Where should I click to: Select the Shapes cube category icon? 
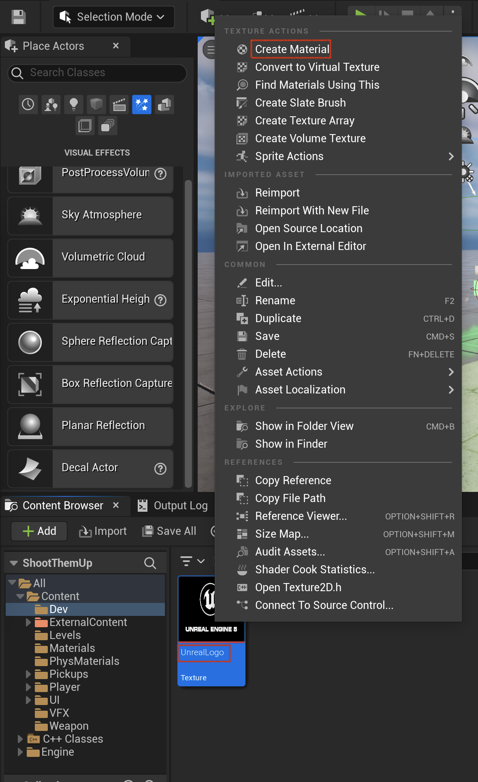(x=96, y=105)
